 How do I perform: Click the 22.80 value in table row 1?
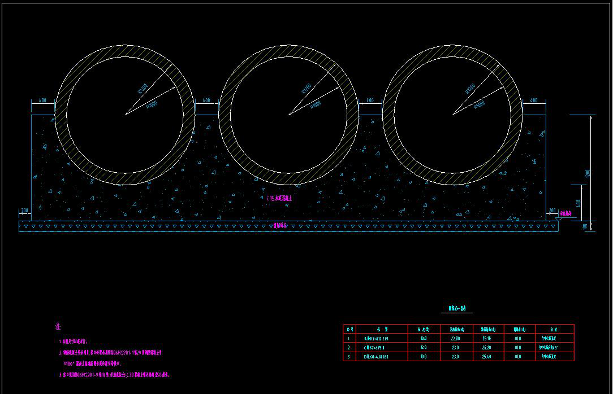click(x=454, y=338)
